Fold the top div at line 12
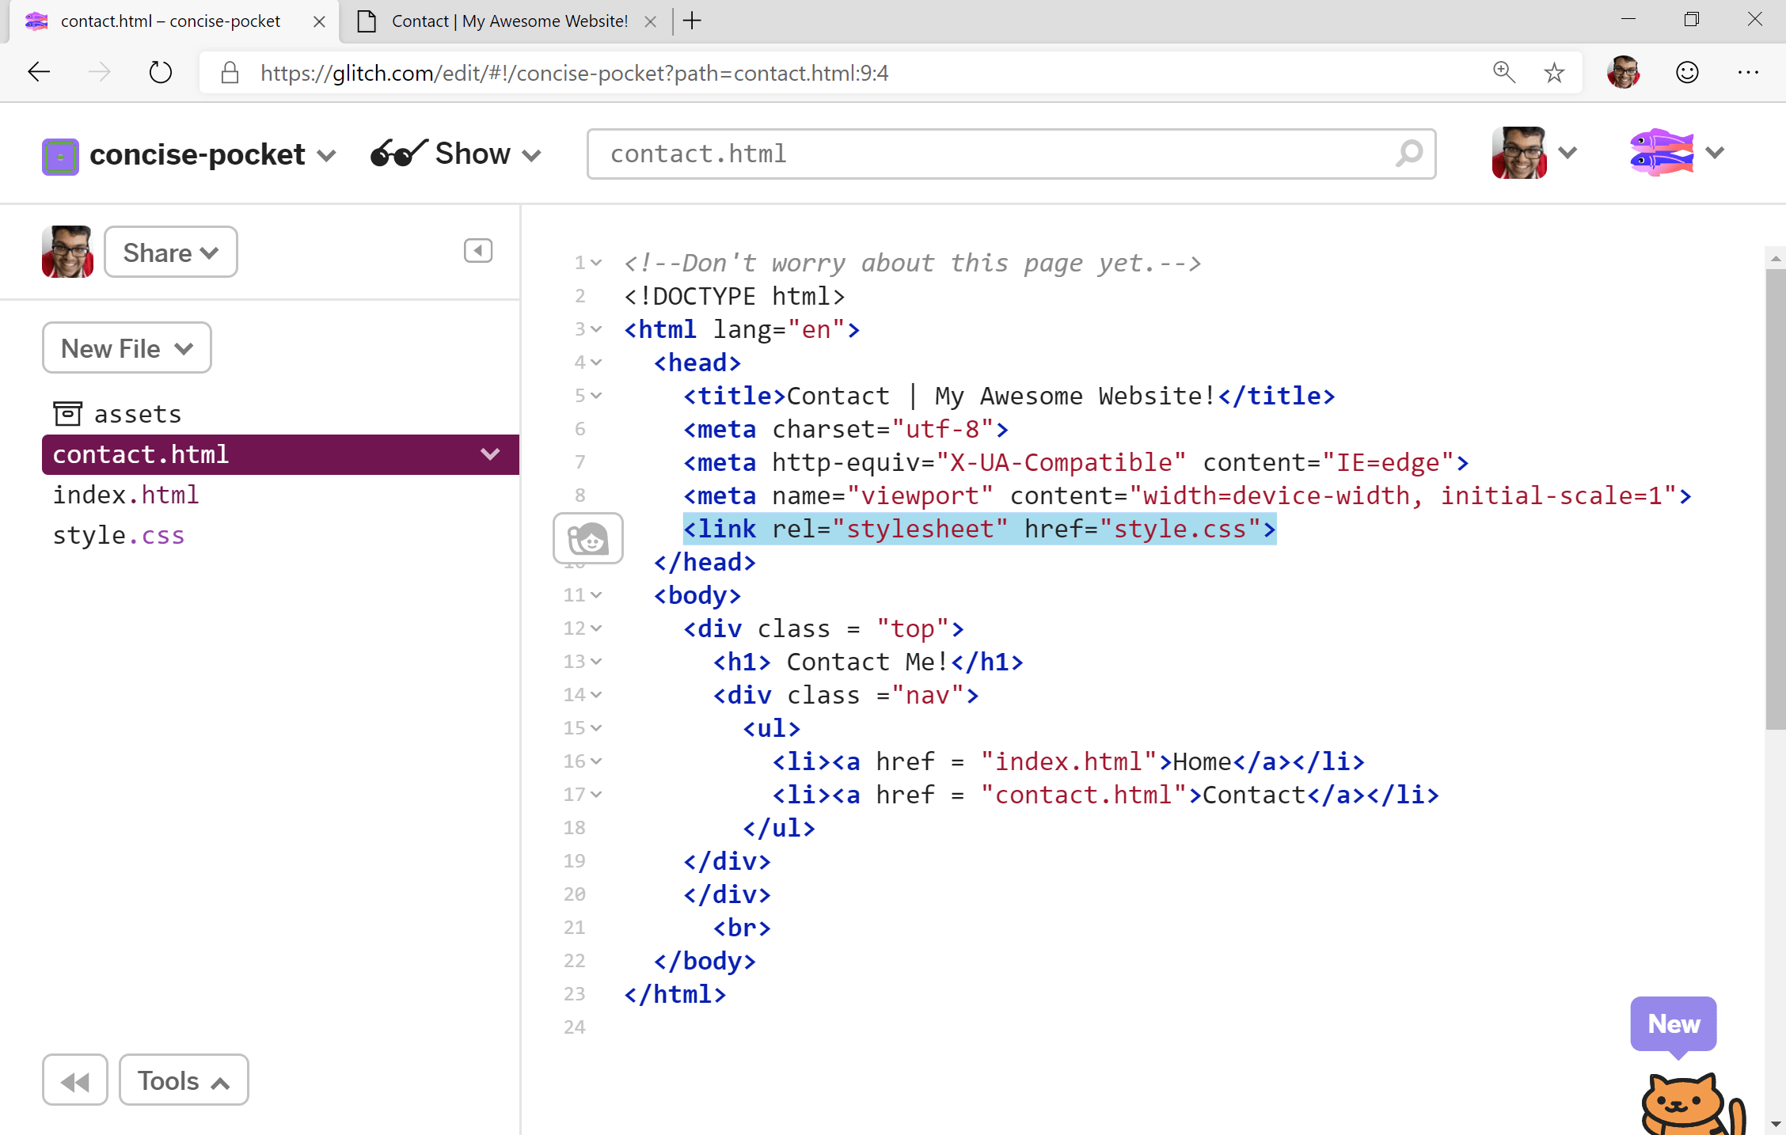 tap(597, 628)
